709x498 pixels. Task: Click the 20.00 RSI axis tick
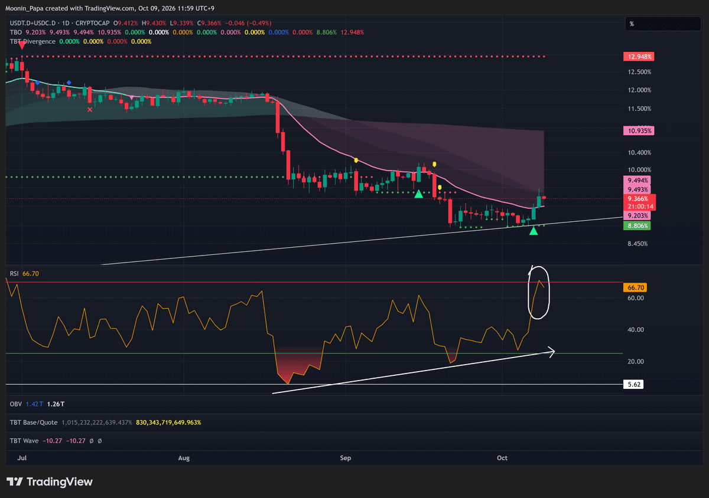636,362
